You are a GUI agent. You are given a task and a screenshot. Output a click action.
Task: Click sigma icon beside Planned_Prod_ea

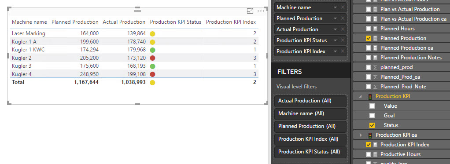click(x=375, y=77)
